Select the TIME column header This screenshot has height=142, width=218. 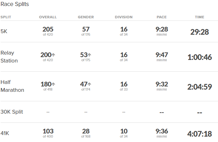click(x=199, y=17)
